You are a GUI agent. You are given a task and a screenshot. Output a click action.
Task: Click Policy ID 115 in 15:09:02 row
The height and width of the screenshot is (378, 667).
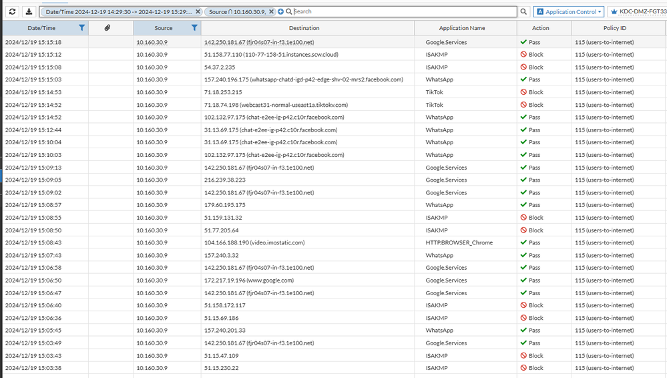[x=604, y=193]
